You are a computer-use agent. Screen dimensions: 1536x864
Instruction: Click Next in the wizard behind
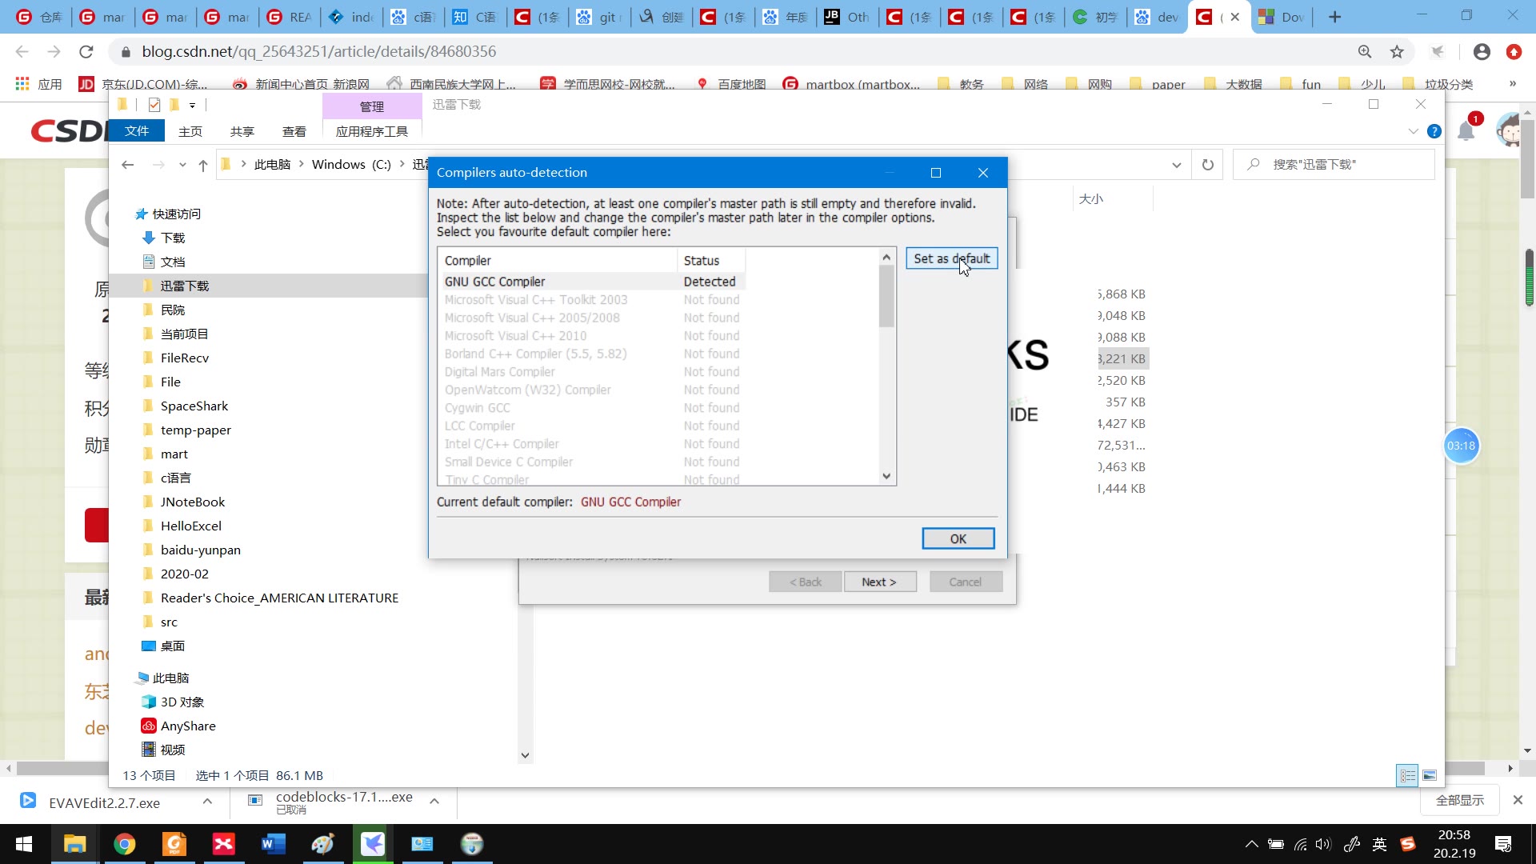[879, 582]
